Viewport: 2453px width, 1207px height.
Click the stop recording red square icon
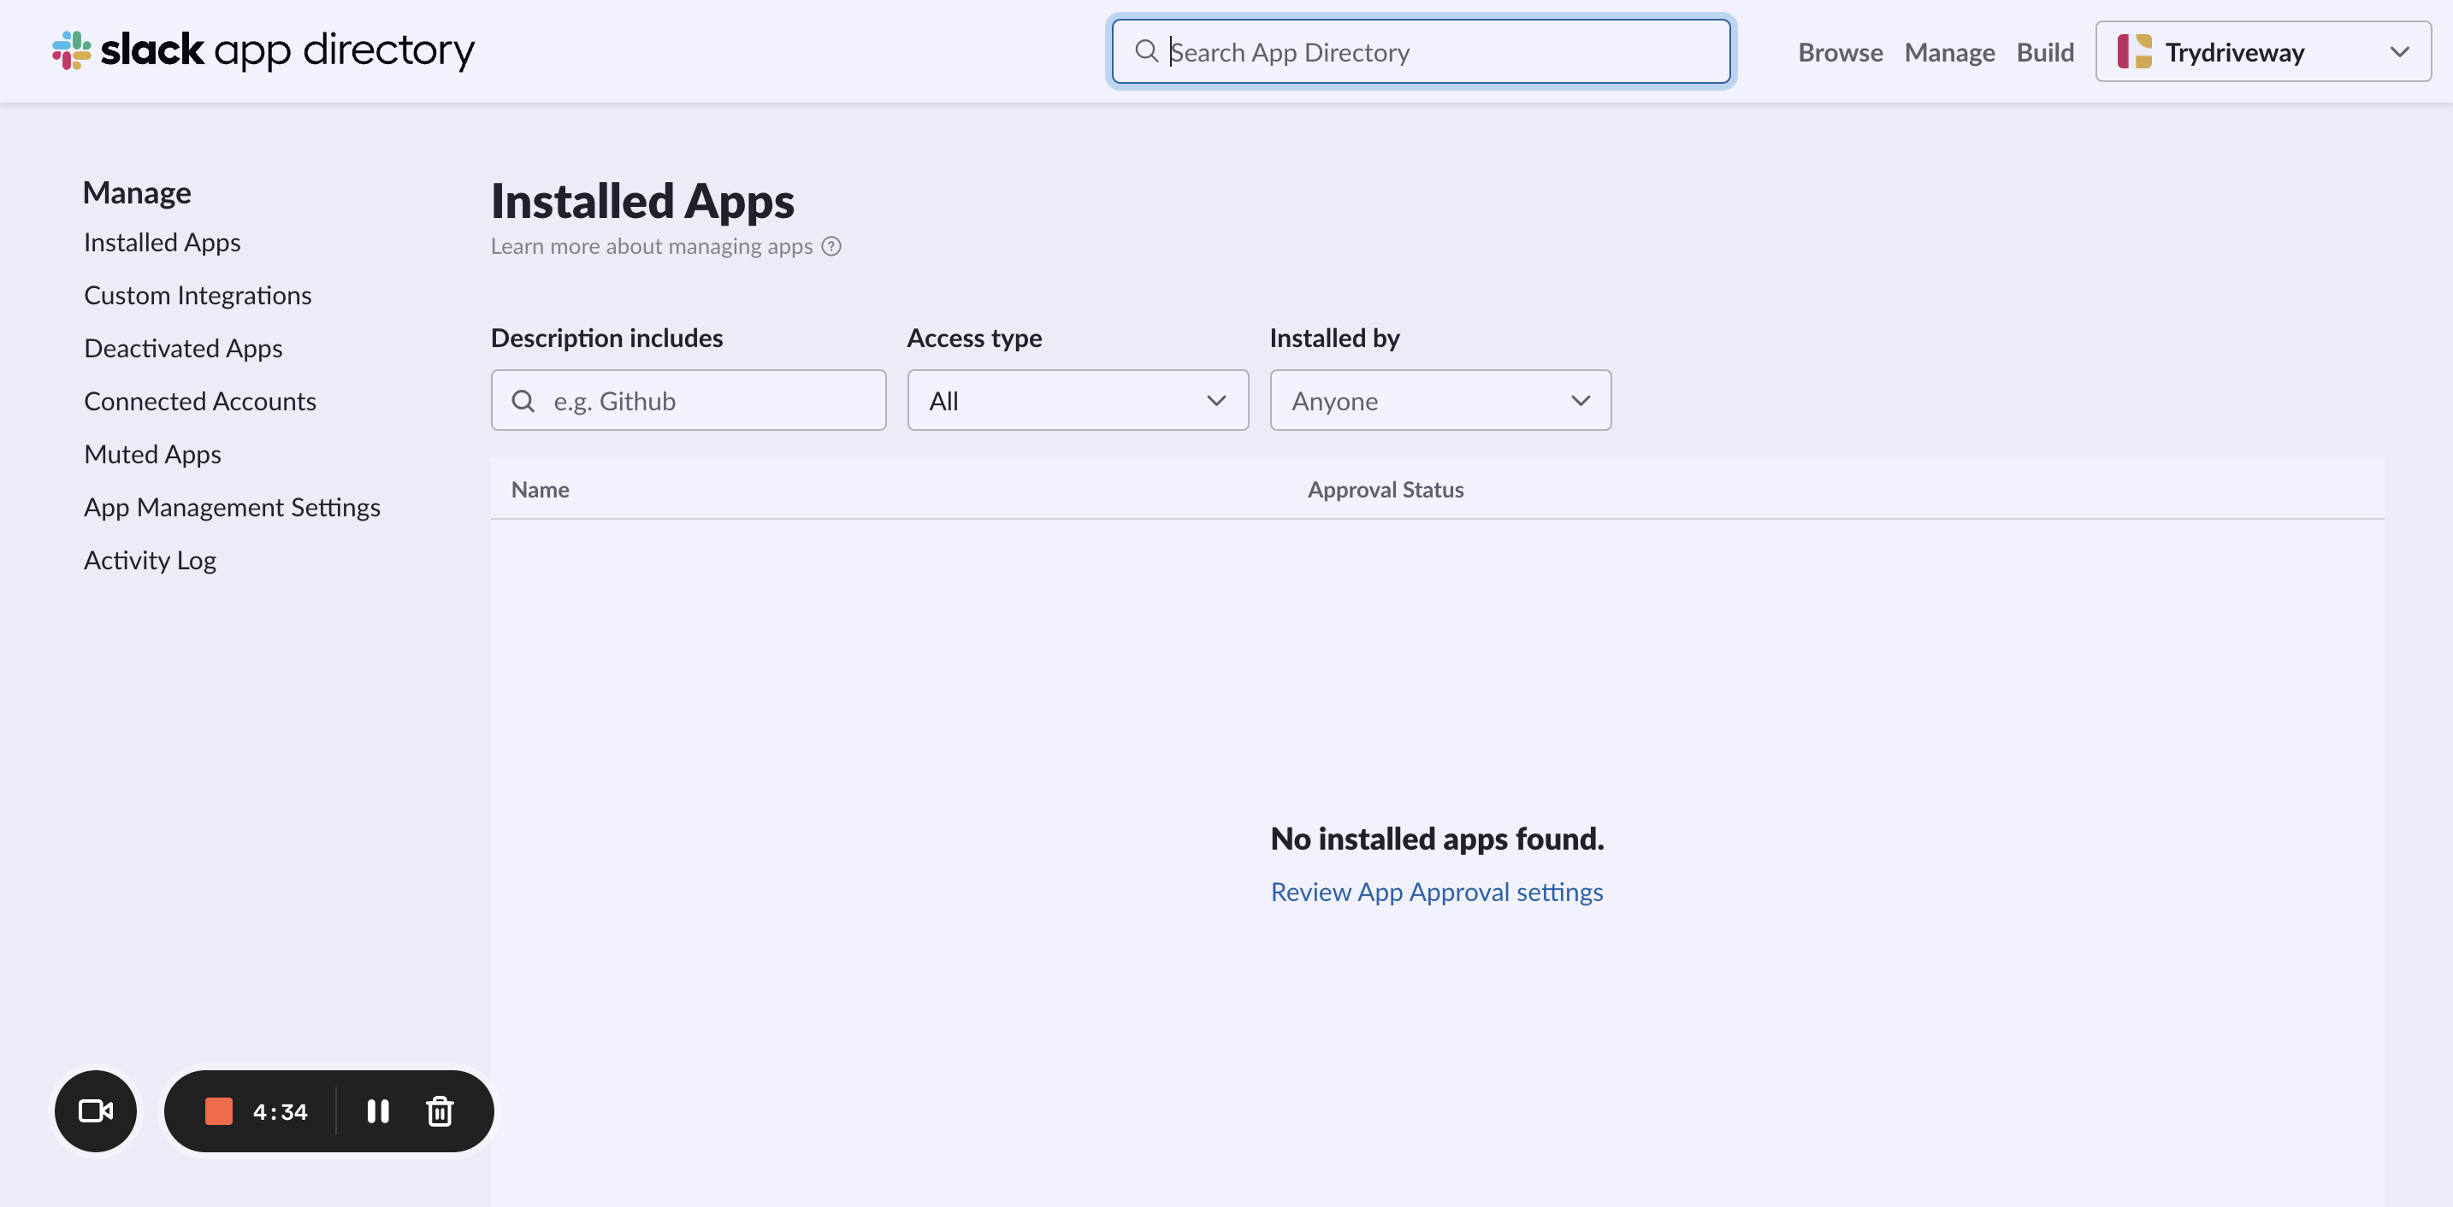tap(217, 1110)
